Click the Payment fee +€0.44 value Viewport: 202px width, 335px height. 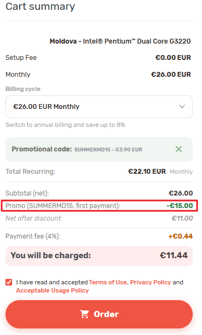coord(180,236)
